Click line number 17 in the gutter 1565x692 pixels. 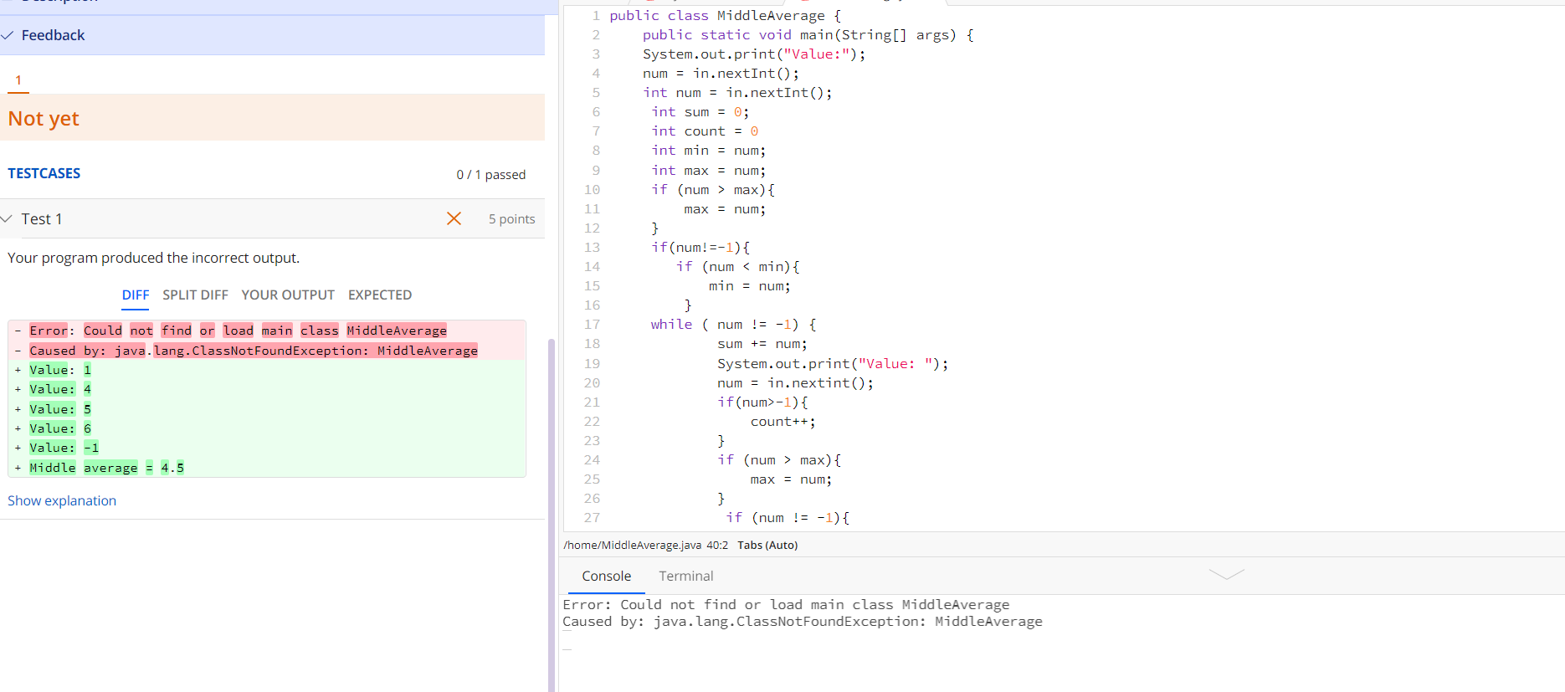(592, 325)
